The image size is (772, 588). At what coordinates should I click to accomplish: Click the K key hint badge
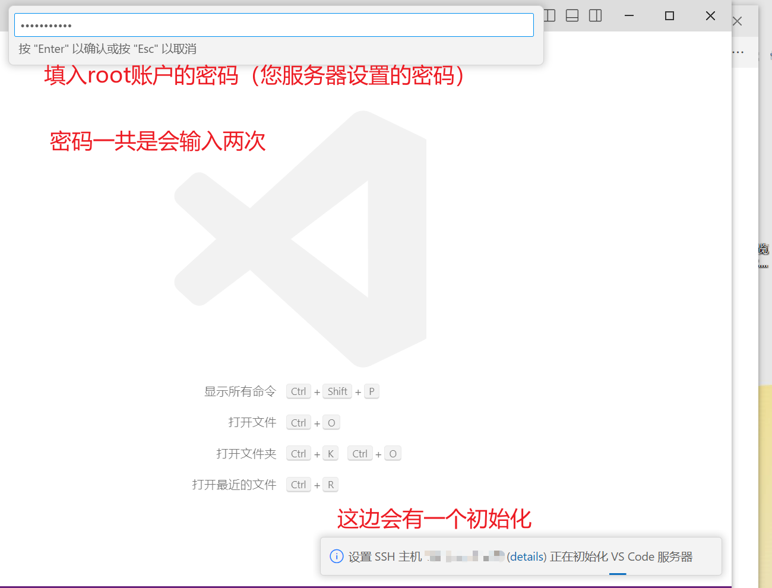(x=331, y=454)
